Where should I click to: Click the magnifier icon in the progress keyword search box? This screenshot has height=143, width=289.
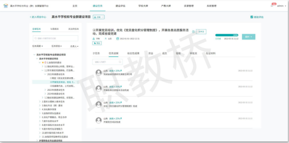[120, 62]
